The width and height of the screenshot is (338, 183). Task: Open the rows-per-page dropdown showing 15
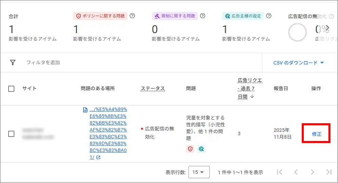click(x=199, y=172)
